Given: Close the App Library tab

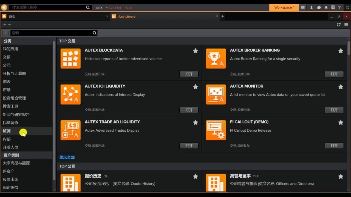Looking at the screenshot, I should click(x=217, y=16).
